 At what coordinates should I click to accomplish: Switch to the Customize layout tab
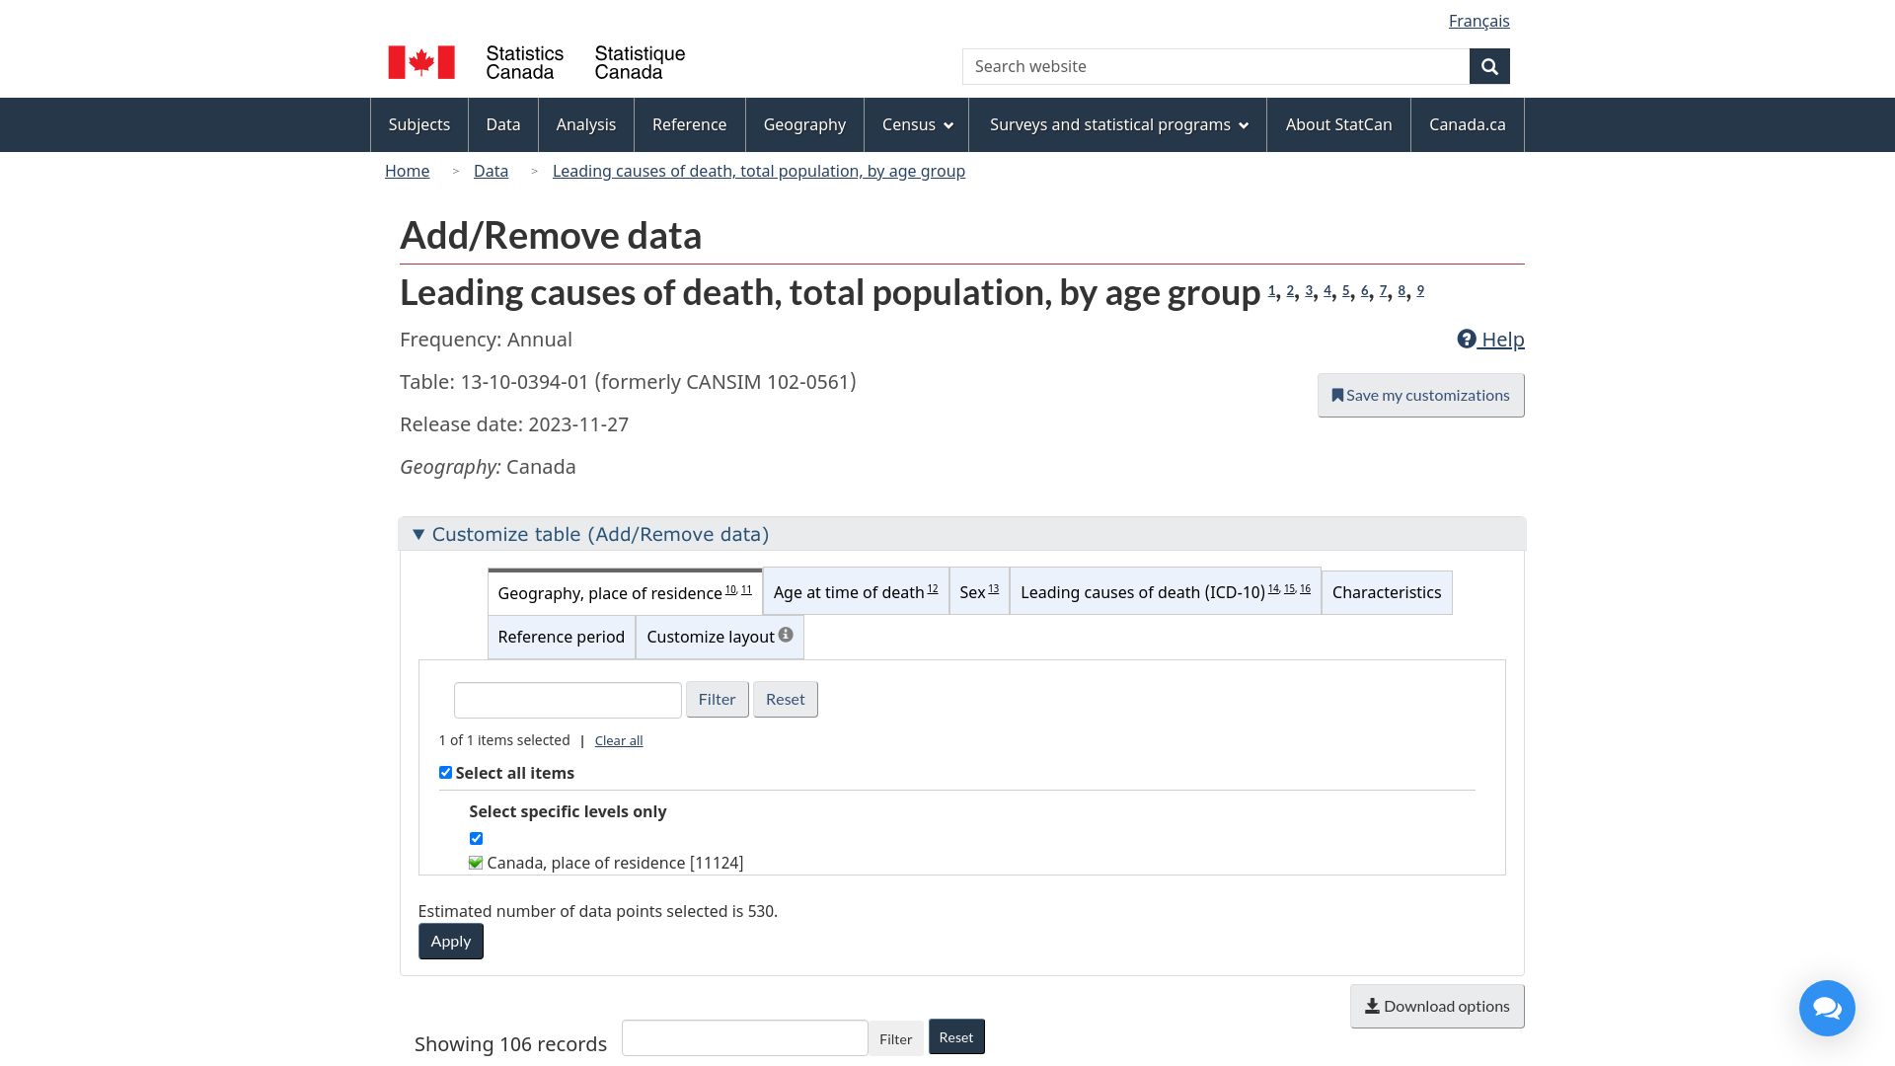click(720, 637)
